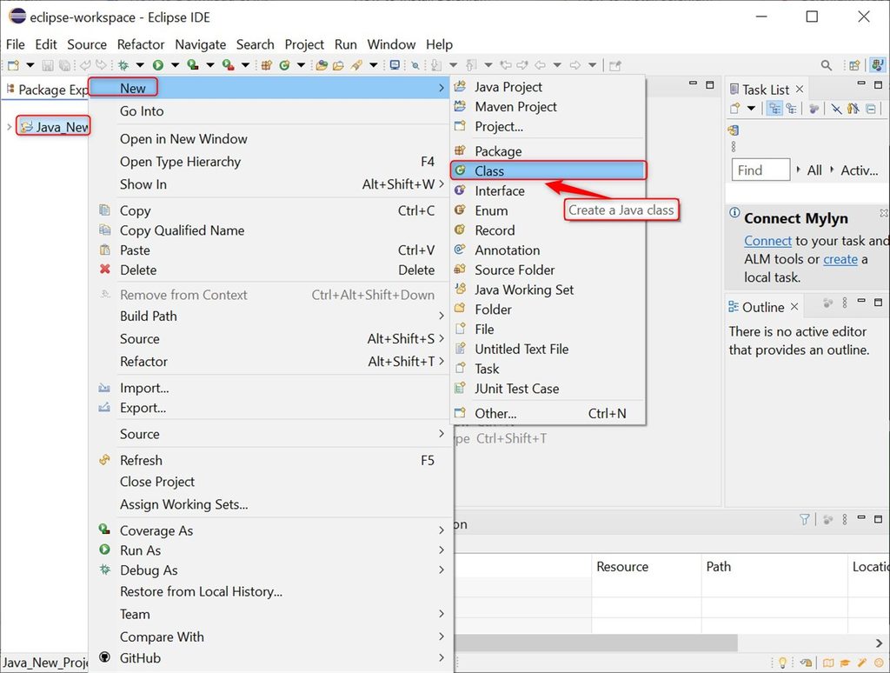Choose JUnit Test Case in New submenu

pyautogui.click(x=548, y=389)
